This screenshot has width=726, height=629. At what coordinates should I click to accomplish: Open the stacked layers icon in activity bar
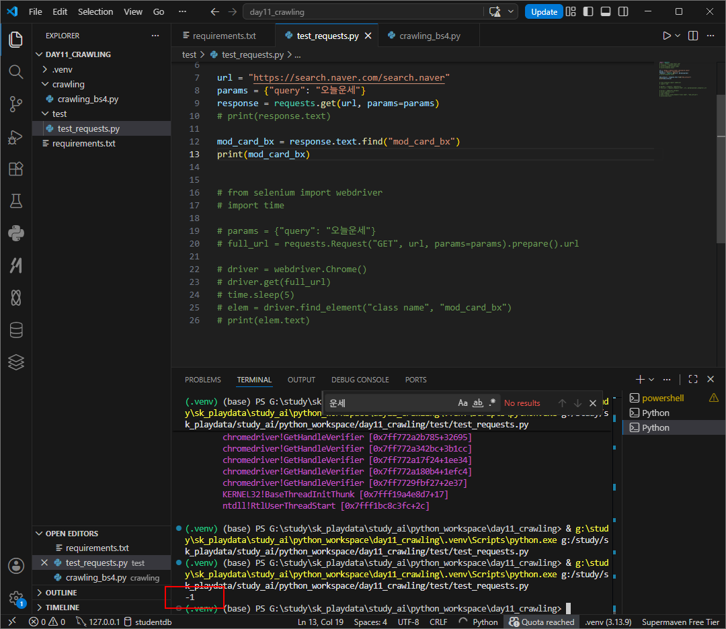click(x=15, y=362)
